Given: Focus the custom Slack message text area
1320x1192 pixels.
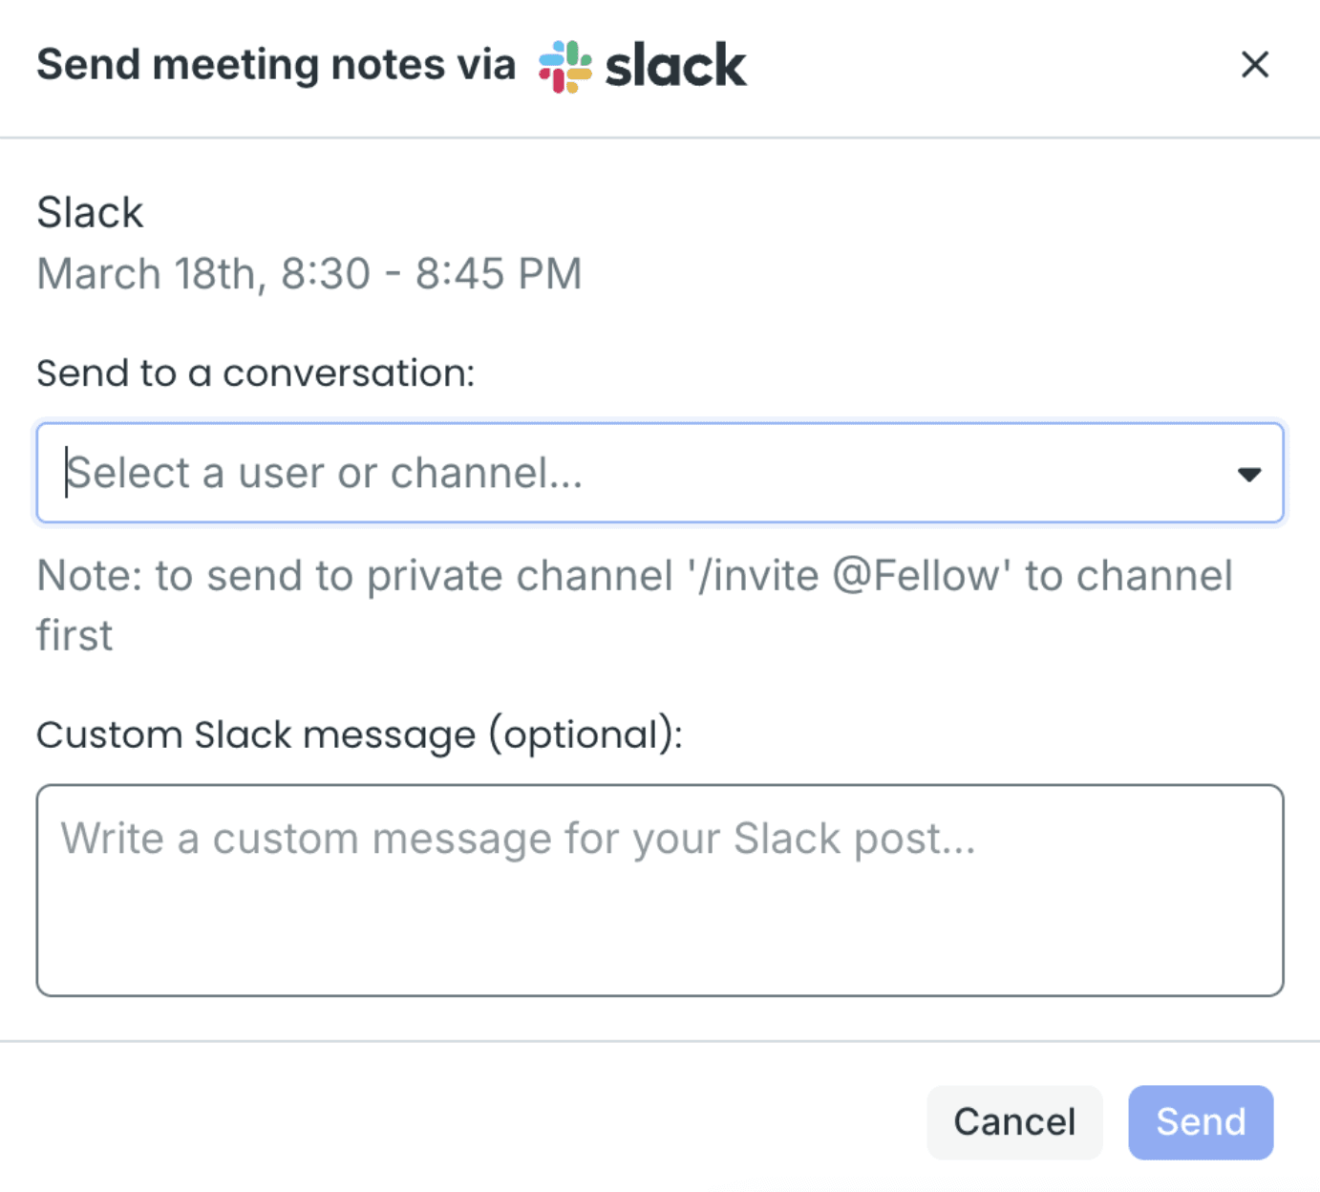Looking at the screenshot, I should pyautogui.click(x=659, y=890).
